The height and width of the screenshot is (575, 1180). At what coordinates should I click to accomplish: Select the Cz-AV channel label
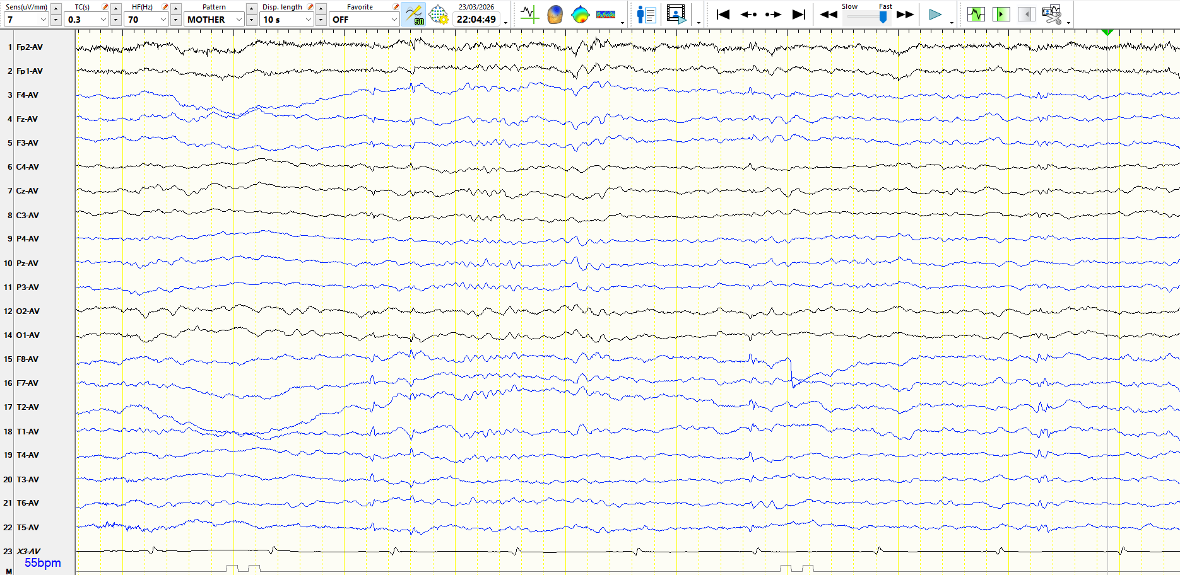pyautogui.click(x=27, y=191)
